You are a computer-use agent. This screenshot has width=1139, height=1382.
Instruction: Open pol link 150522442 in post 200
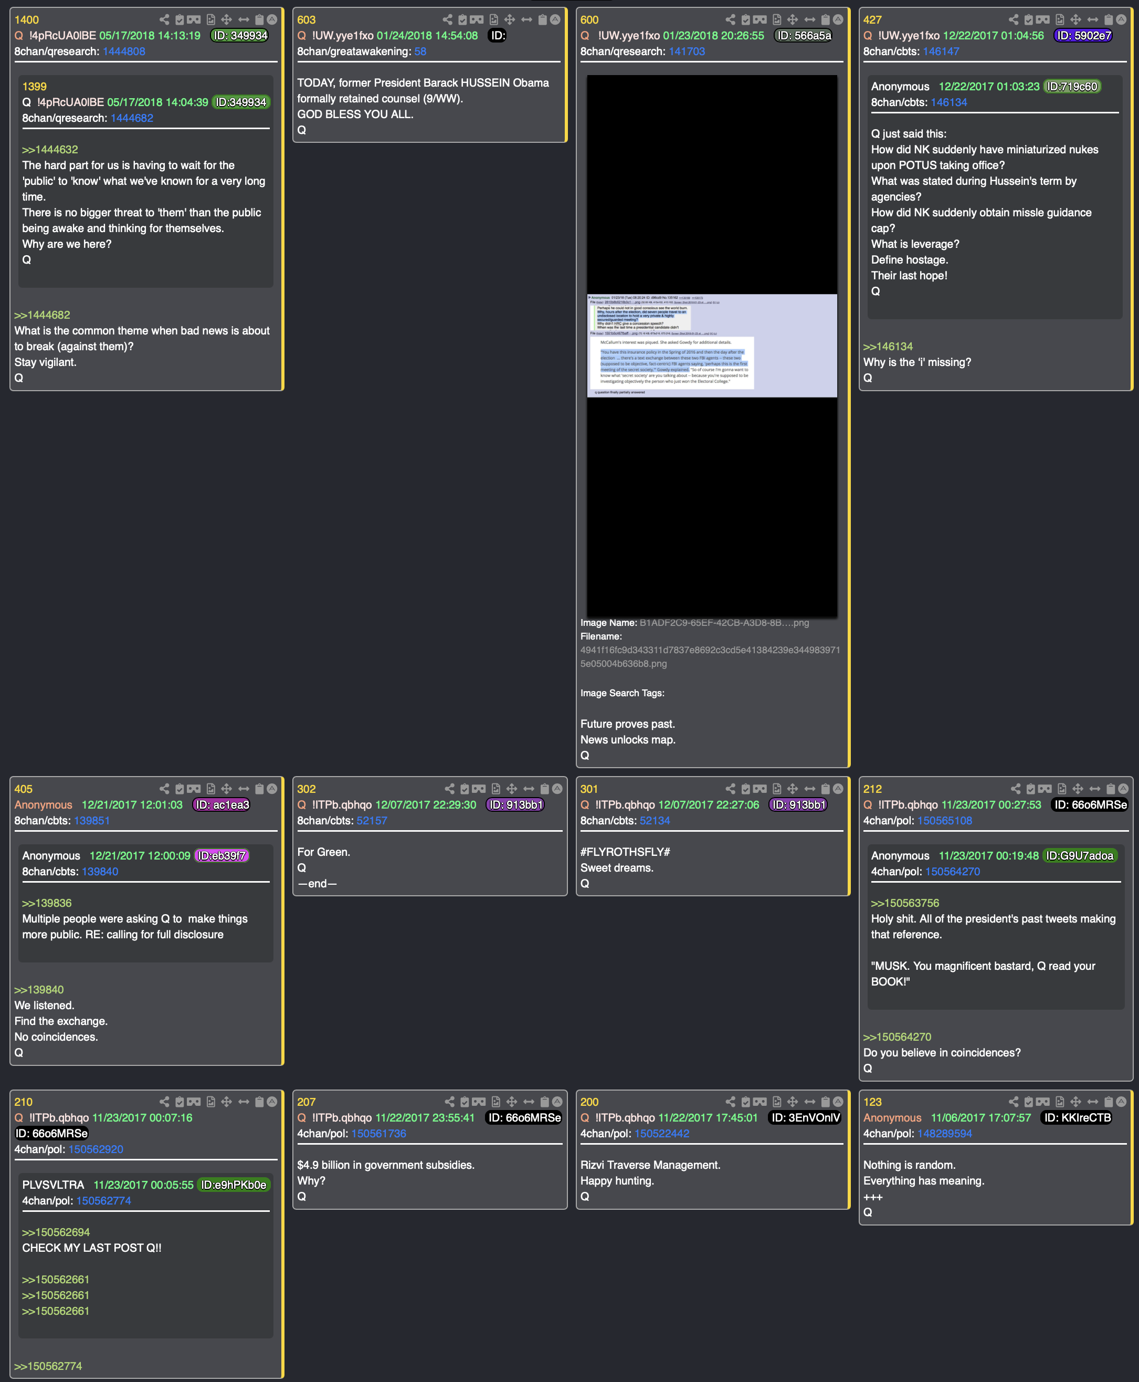662,1133
